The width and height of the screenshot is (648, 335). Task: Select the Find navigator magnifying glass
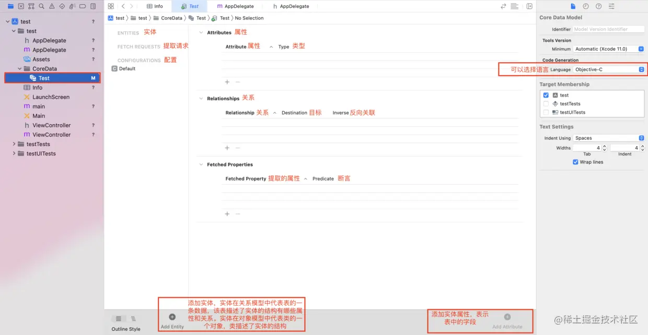coord(42,6)
